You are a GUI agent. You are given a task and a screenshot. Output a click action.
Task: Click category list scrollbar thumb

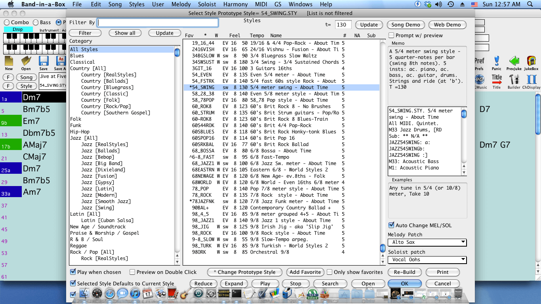177,52
